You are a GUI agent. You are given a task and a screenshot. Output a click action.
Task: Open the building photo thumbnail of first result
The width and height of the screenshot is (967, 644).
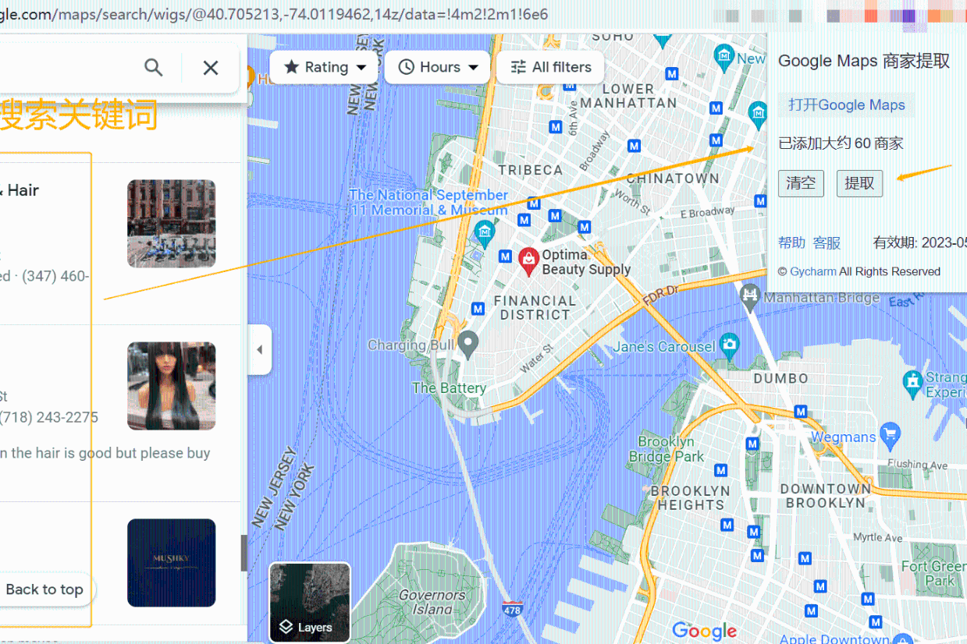coord(171,224)
